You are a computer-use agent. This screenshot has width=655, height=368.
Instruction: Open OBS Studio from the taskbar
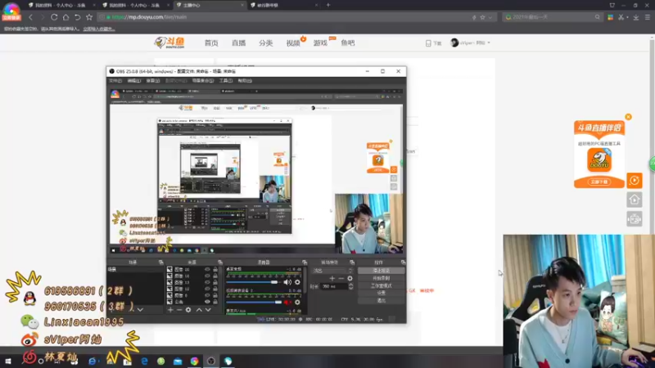[x=211, y=361]
